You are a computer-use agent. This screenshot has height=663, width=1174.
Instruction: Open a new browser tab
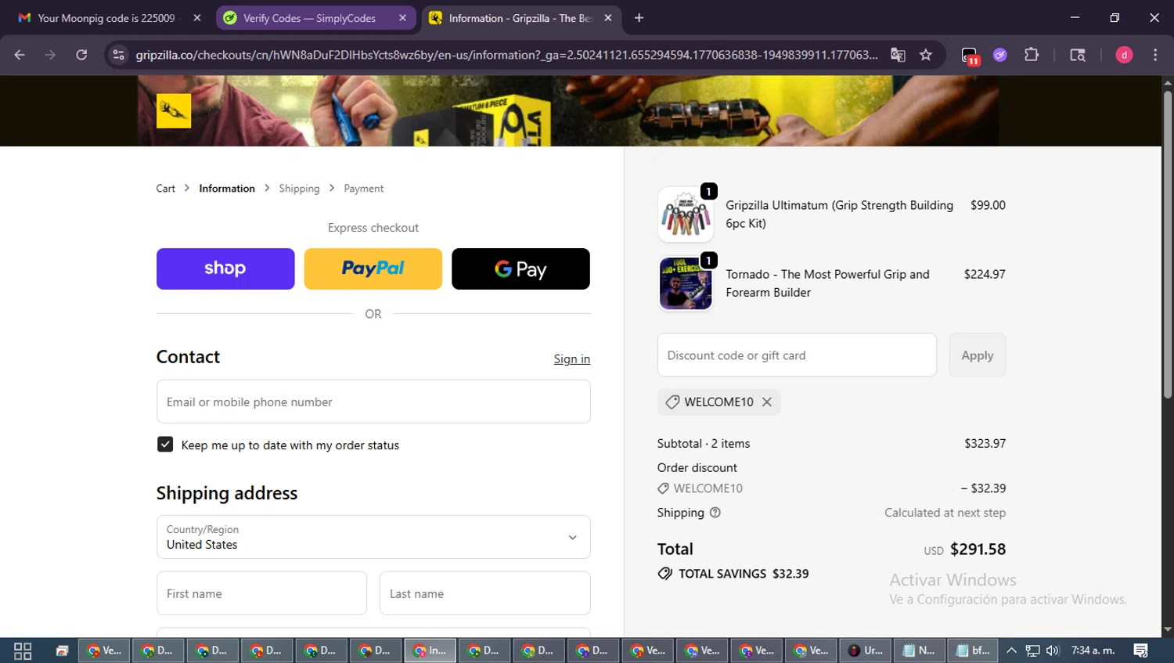(639, 18)
